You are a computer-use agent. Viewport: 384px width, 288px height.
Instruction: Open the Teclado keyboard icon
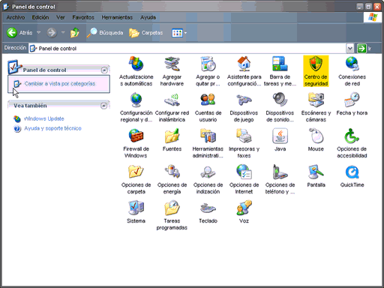208,212
